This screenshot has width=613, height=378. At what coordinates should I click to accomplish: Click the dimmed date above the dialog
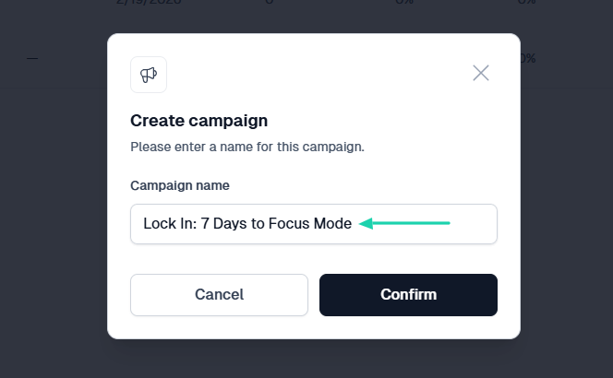149,2
